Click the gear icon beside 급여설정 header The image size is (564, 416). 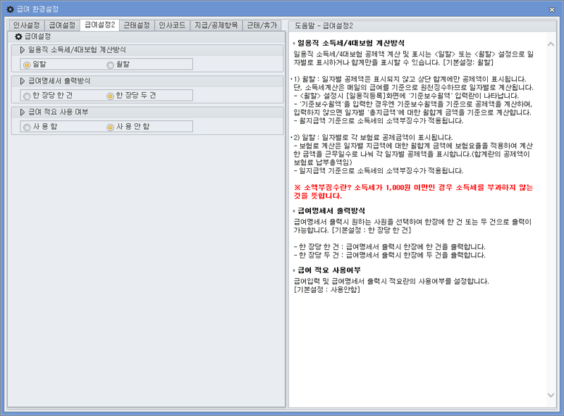point(18,37)
